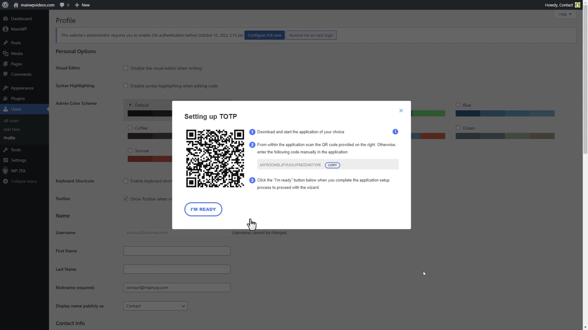The image size is (588, 330).
Task: Click the WordPress logo in the admin bar
Action: click(5, 5)
